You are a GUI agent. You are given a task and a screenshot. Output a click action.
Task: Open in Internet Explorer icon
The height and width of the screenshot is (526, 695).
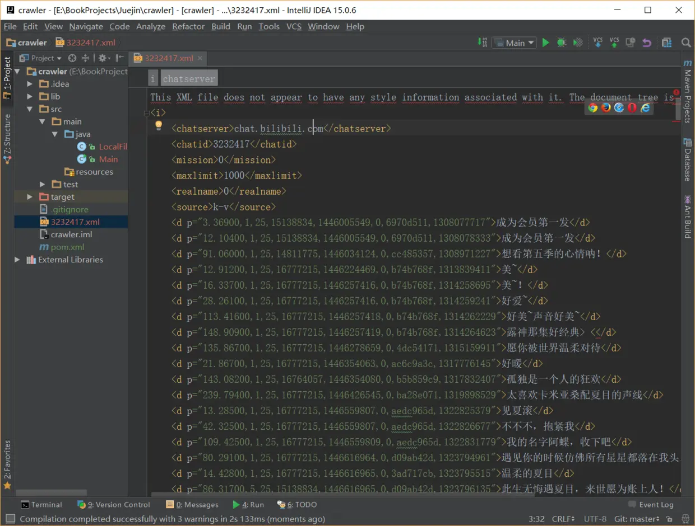(x=646, y=108)
